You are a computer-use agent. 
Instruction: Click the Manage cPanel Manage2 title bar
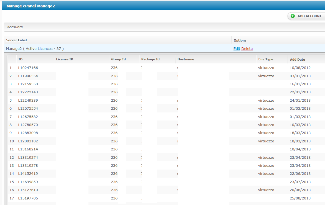pyautogui.click(x=163, y=6)
